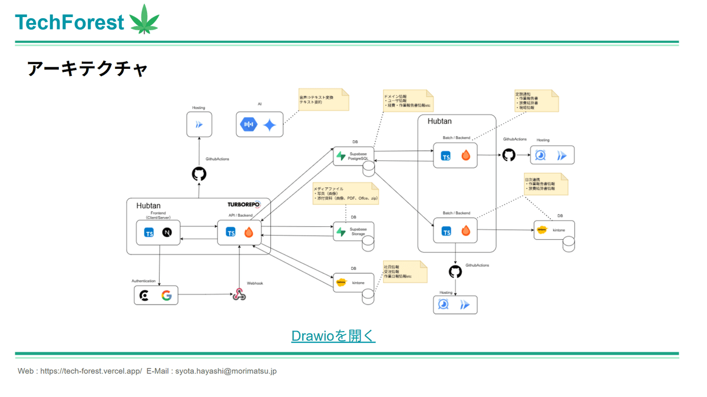Select the TypeScript icon in Frontend box
707x397 pixels.
(149, 233)
